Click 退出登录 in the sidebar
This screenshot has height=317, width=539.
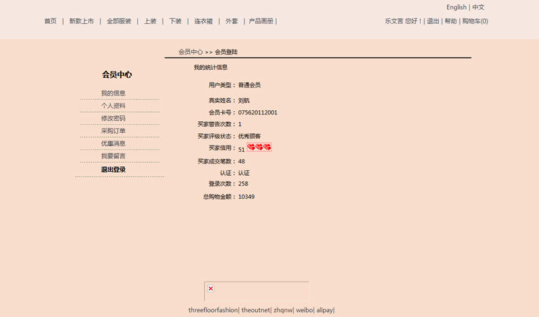click(113, 170)
